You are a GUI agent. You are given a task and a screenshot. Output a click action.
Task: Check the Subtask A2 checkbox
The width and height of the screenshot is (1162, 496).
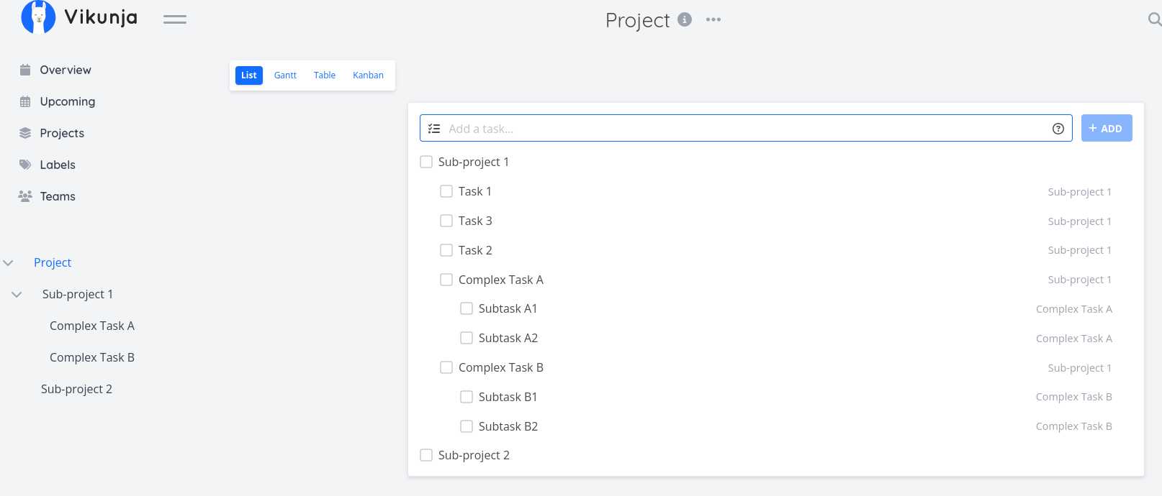point(467,338)
